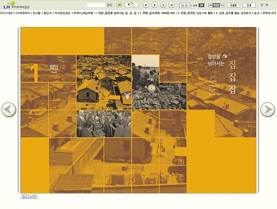Click the workers on rubble photo
This screenshot has height=209, width=277.
tap(159, 82)
